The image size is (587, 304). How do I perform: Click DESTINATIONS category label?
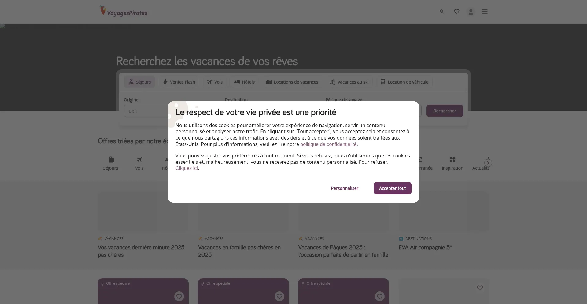tap(418, 239)
